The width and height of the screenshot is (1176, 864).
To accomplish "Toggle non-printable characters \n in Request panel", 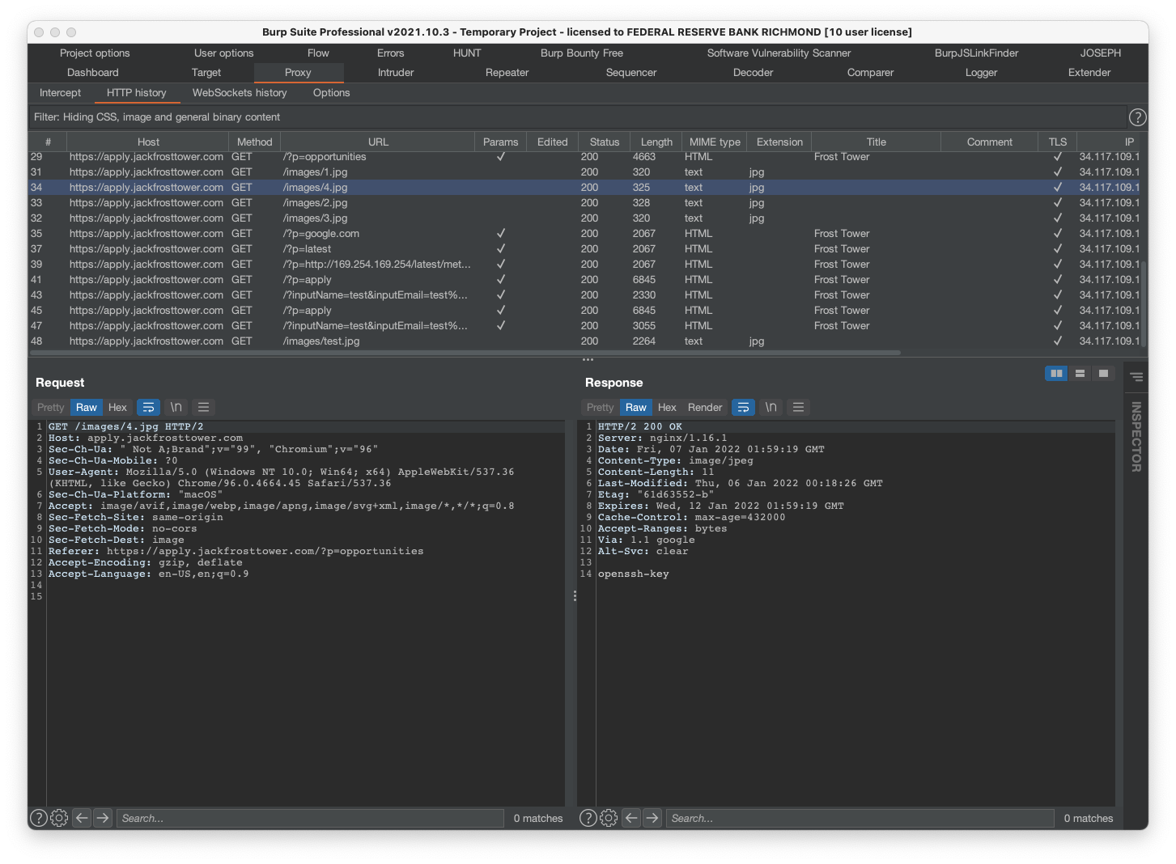I will (x=176, y=408).
